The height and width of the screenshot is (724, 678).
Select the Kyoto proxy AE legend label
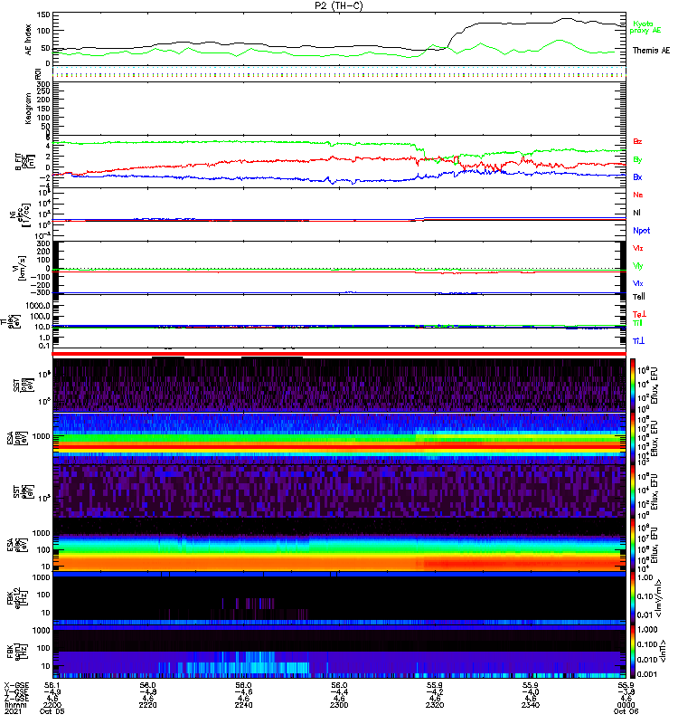pos(645,27)
